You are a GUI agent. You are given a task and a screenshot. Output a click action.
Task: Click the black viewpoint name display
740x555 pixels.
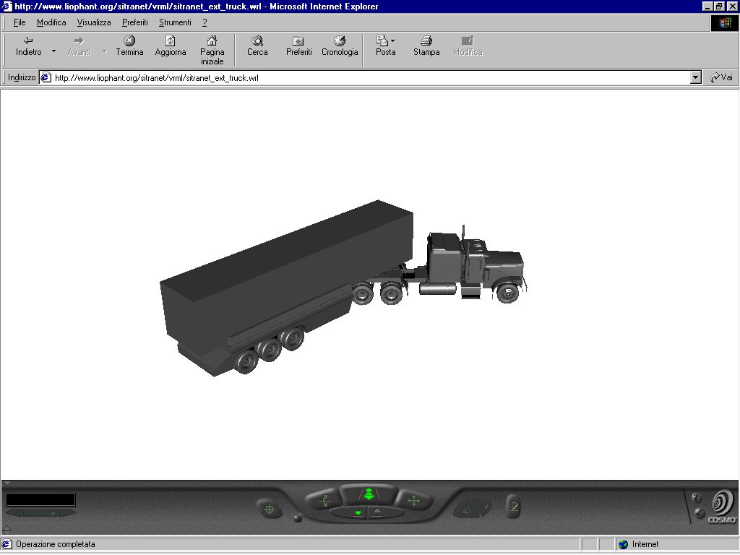coord(40,500)
